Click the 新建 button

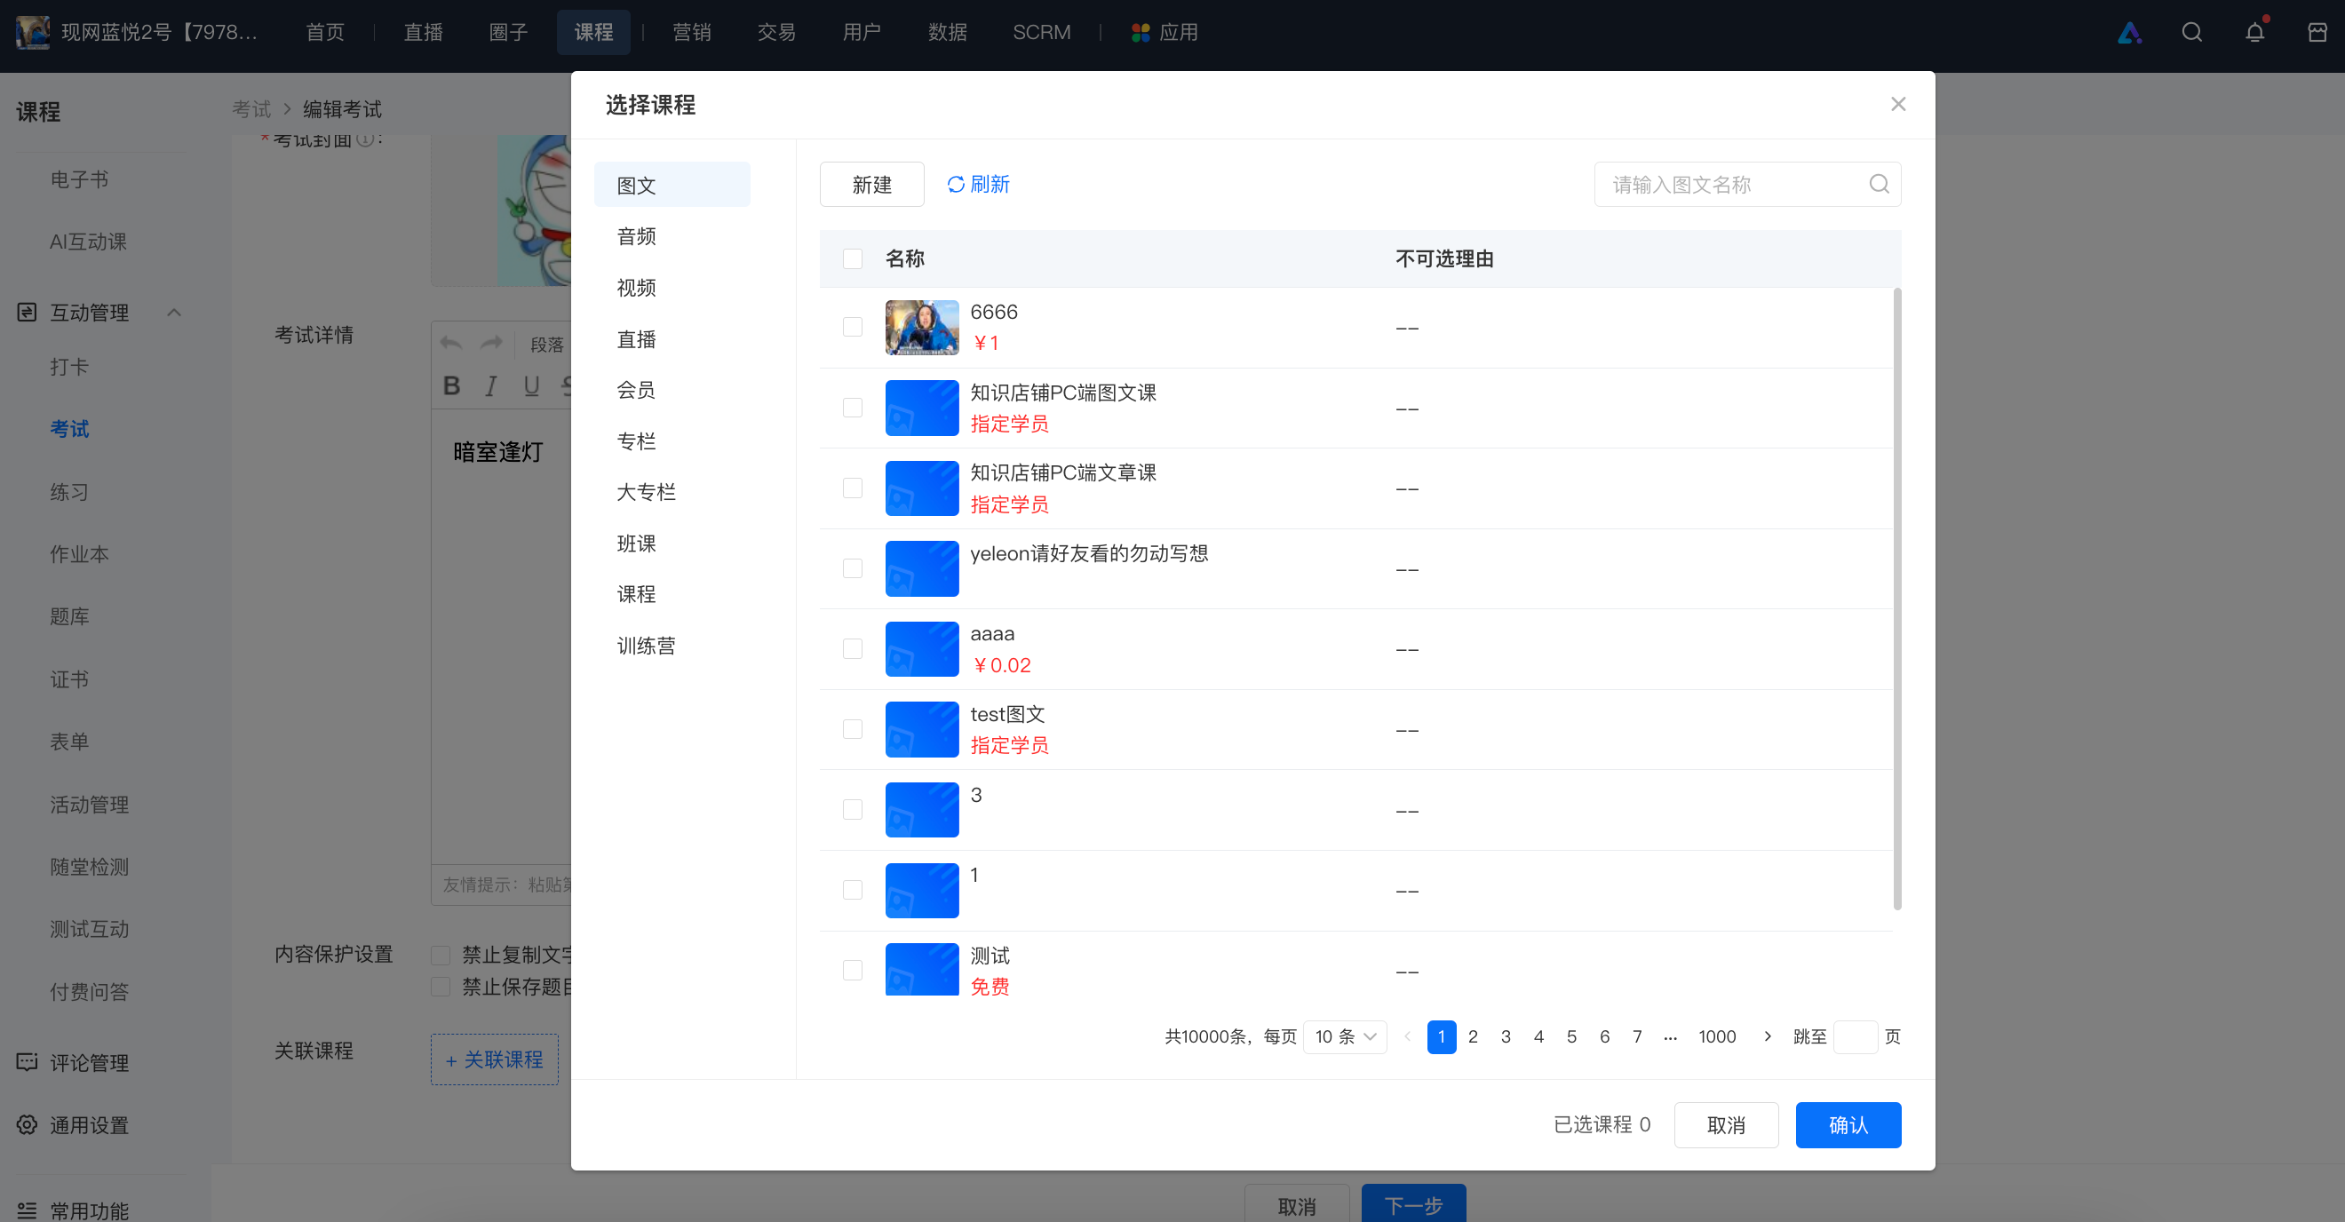[x=871, y=185]
